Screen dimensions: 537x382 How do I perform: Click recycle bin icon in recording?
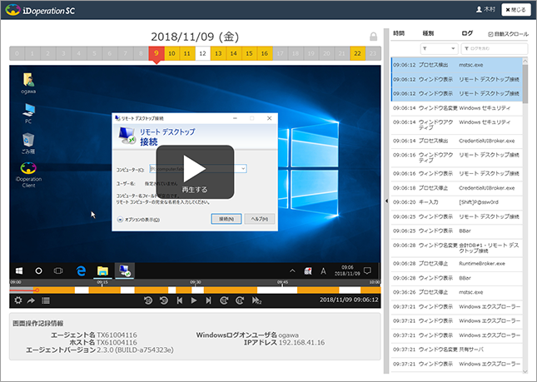(28, 143)
